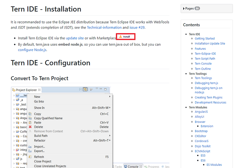238x168 pixels.
Task: Expand the js project tree node
Action: tap(14, 159)
